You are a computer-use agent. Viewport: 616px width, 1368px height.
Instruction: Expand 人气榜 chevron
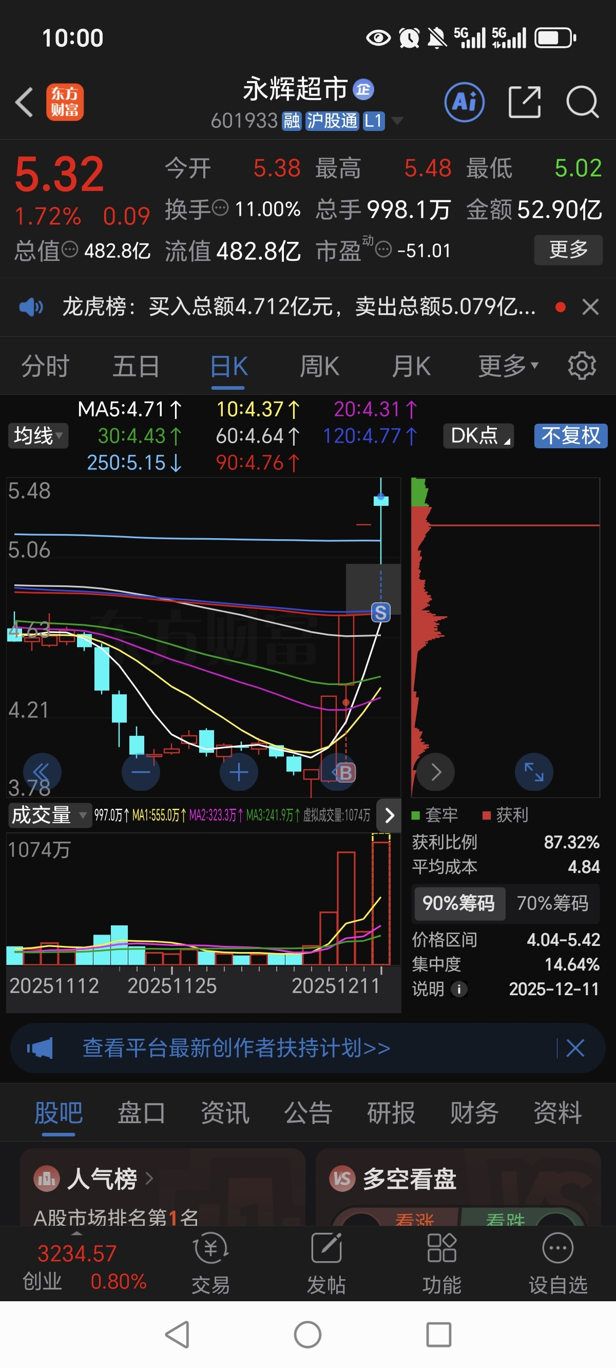click(x=149, y=1179)
